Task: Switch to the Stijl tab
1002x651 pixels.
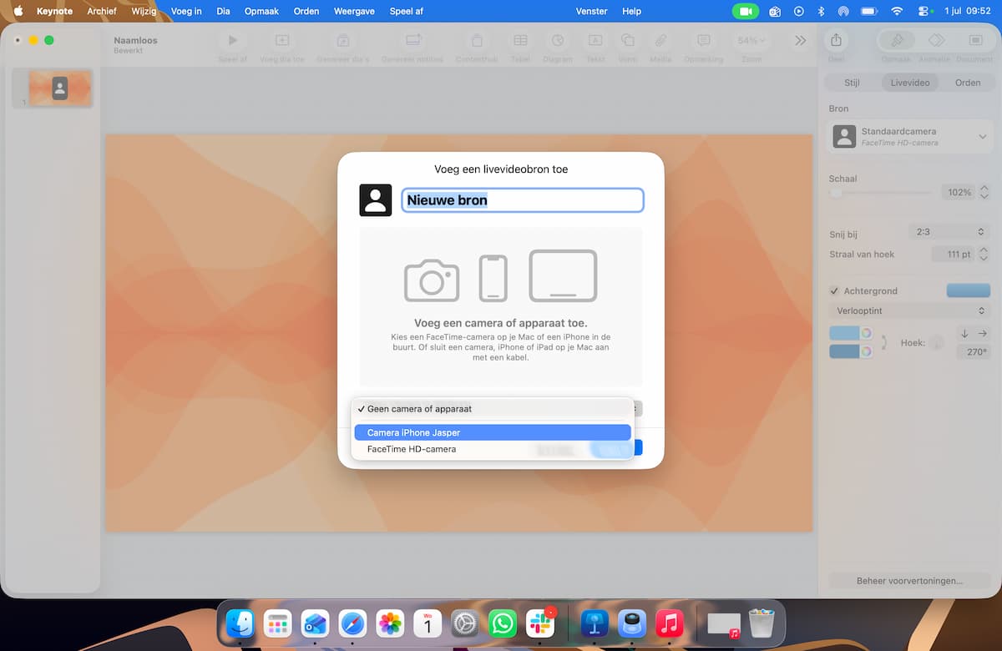Action: pyautogui.click(x=852, y=83)
